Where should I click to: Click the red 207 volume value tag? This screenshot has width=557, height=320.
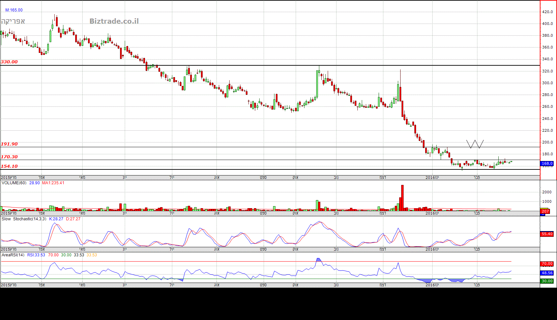pos(545,212)
